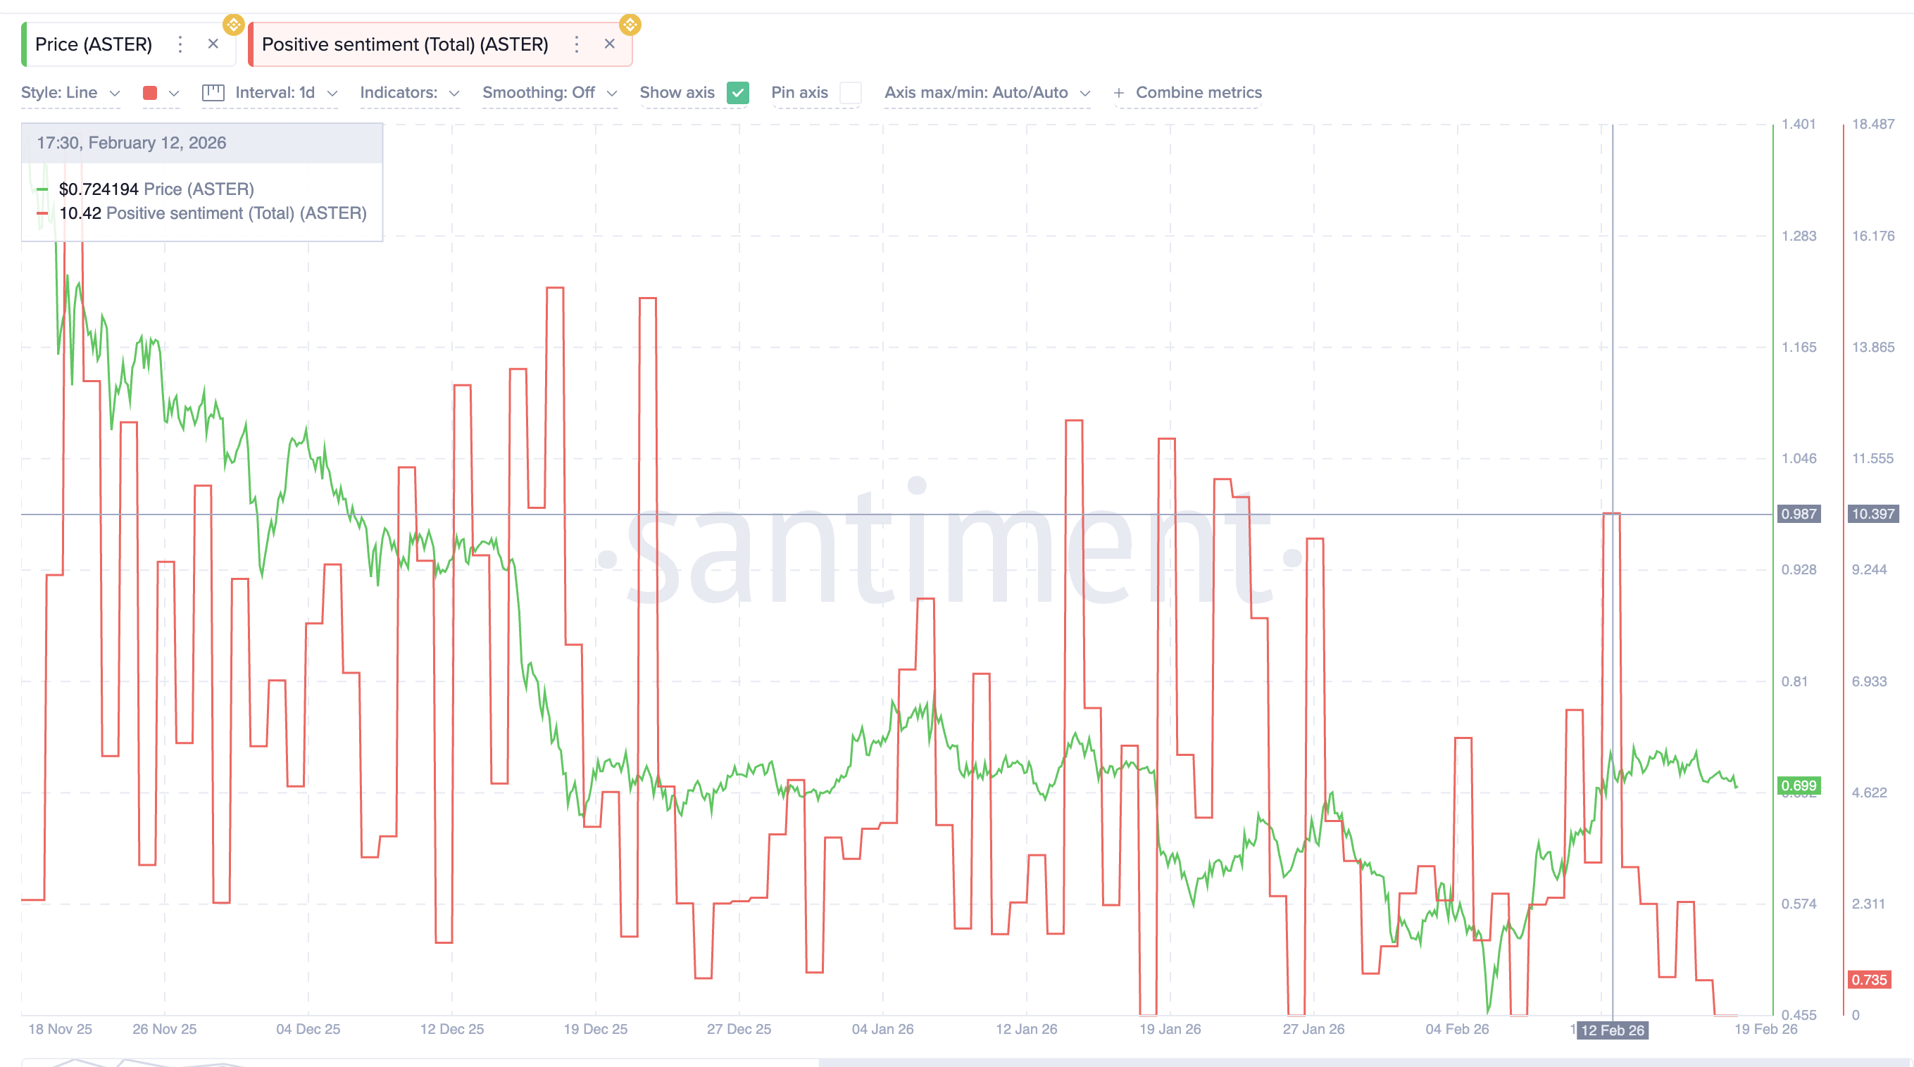Select the Positive sentiment (Total) (ASTER) tab
Image resolution: width=1914 pixels, height=1067 pixels.
click(x=405, y=44)
